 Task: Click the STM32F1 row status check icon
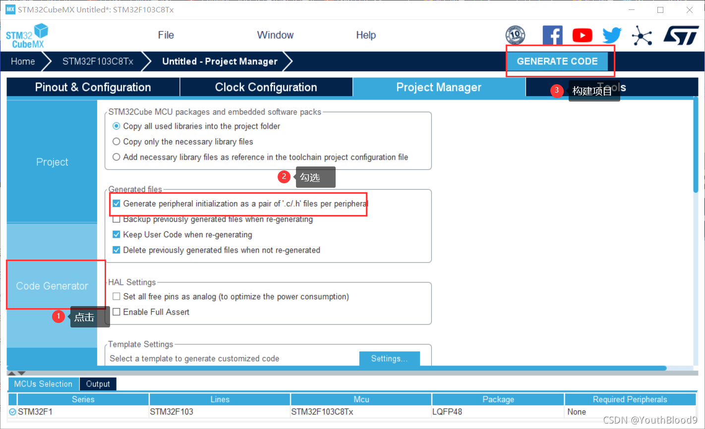click(13, 412)
